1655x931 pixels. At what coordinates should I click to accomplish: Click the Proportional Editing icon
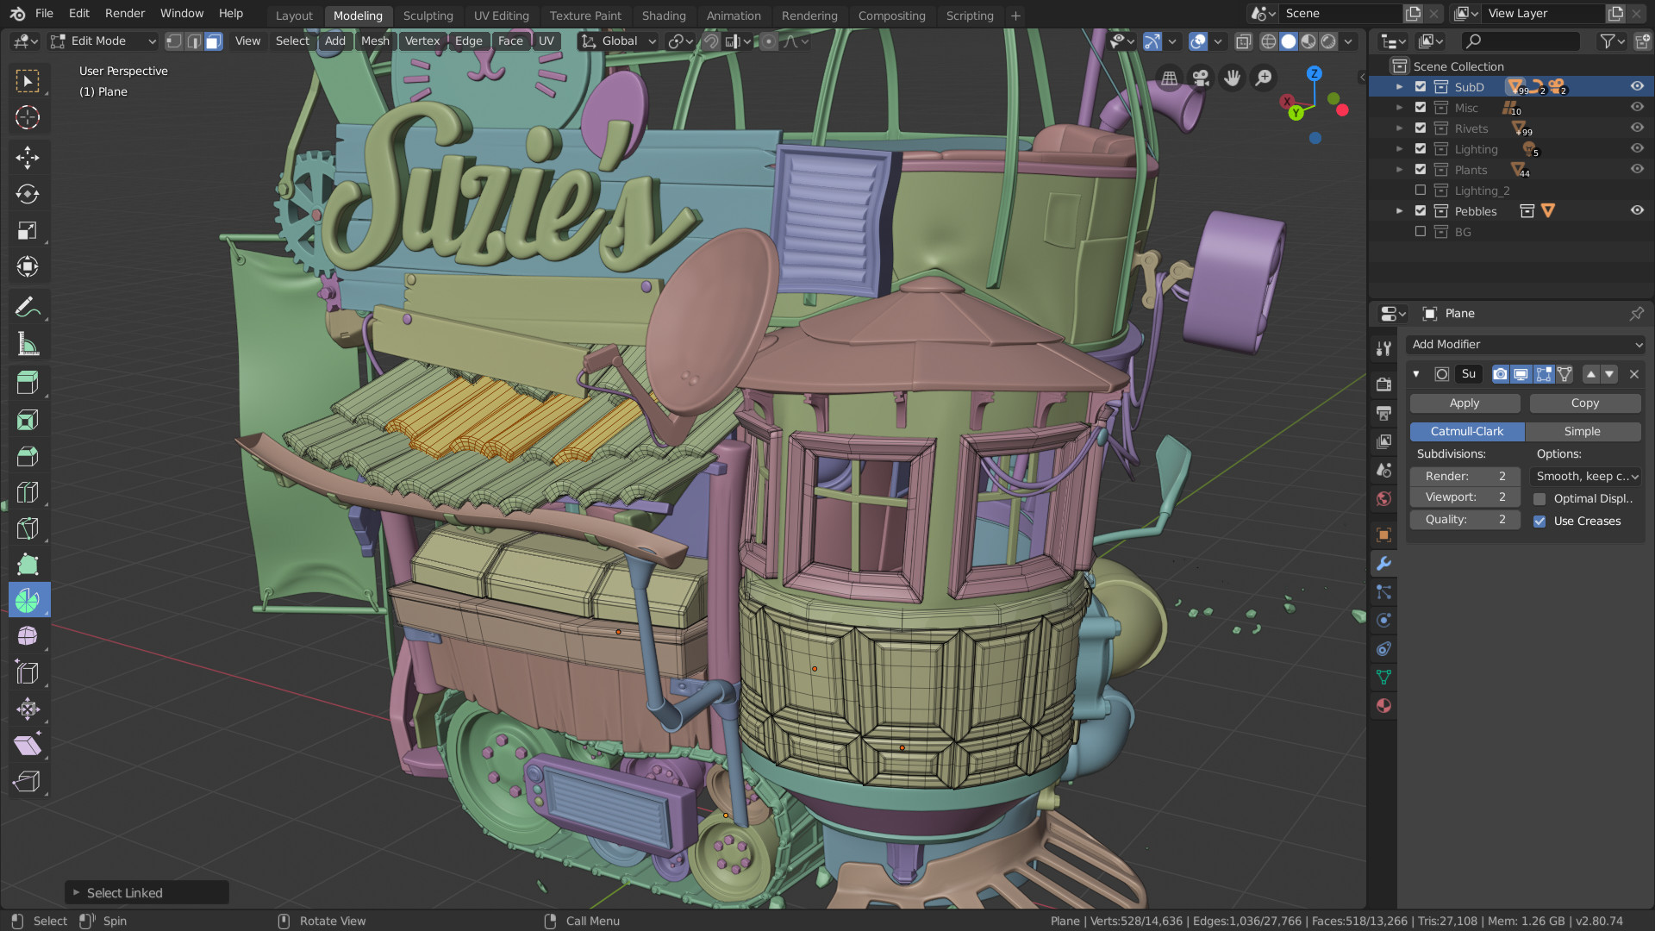click(x=765, y=41)
